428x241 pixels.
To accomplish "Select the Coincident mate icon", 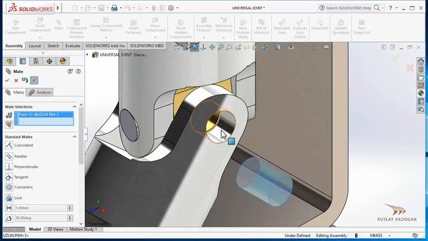I will point(9,145).
